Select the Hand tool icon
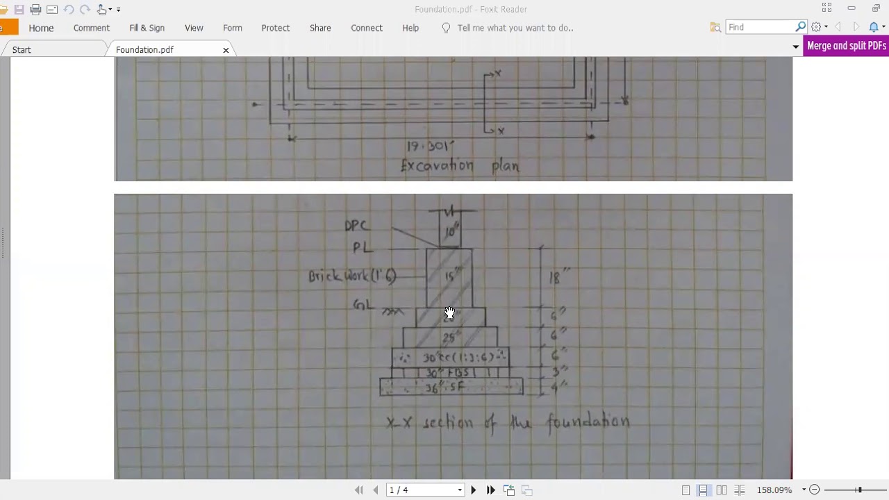The image size is (889, 500). pos(102,9)
